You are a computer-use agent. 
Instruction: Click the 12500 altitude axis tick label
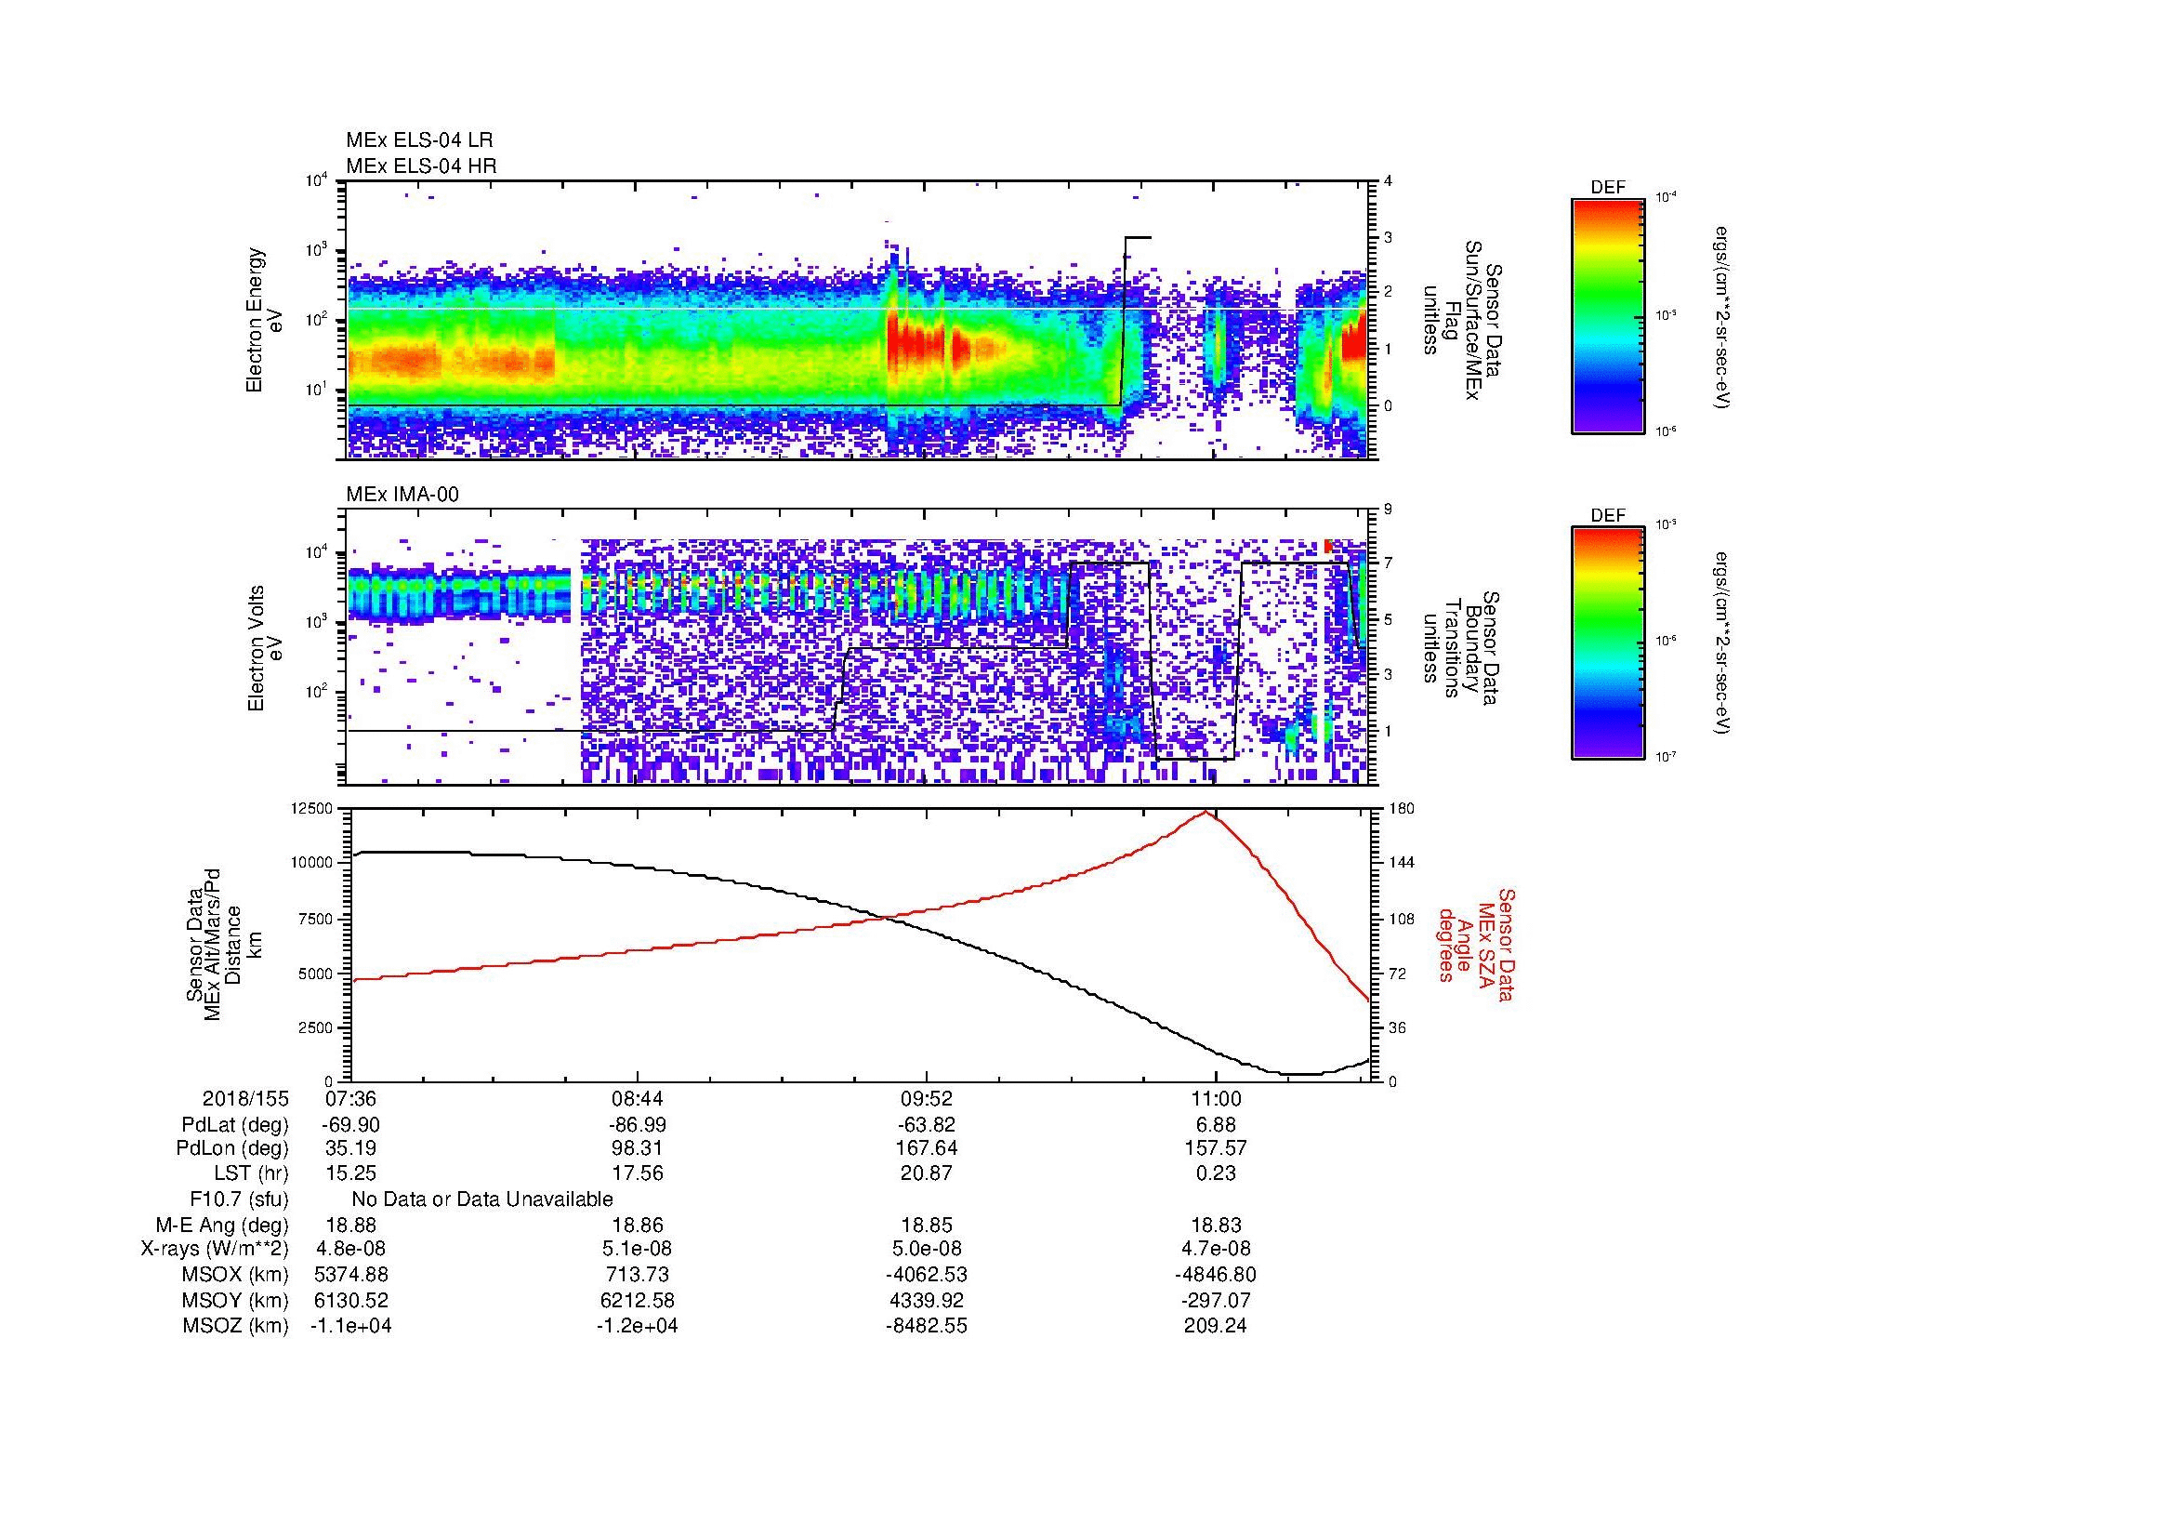[311, 808]
